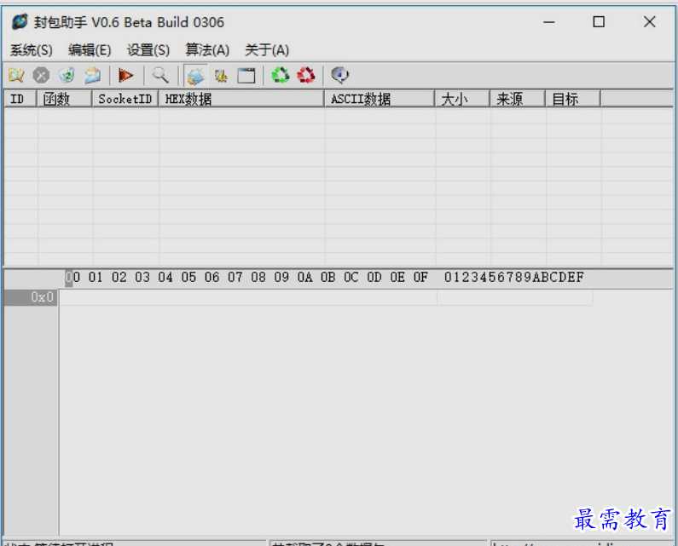Sort by the ID column header
Viewport: 678px width, 546px height.
[20, 99]
